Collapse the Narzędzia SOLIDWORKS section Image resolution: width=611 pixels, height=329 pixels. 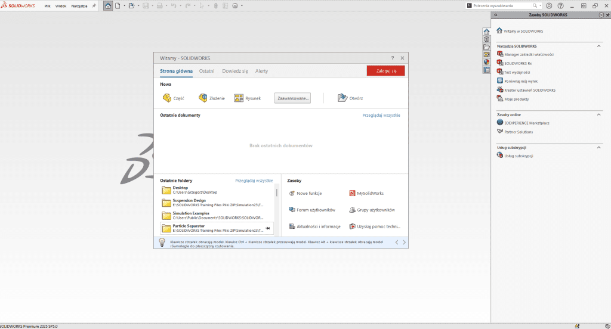point(599,46)
